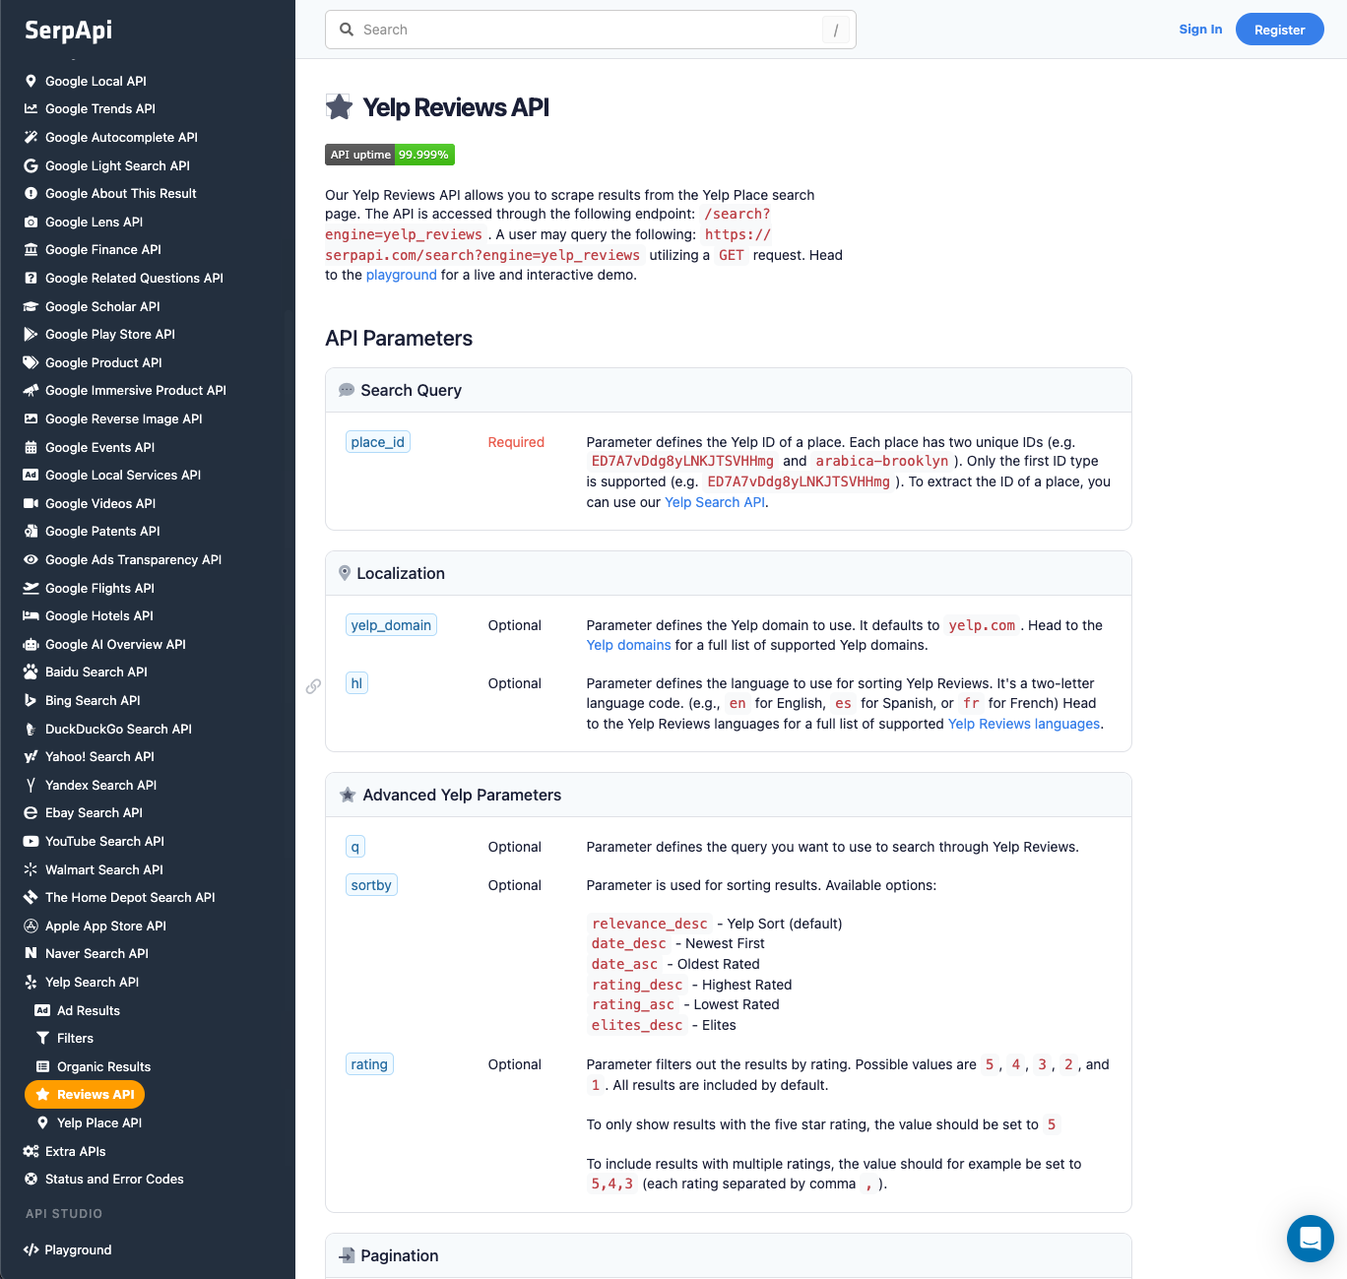Open Yahoo! Search API page
1347x1279 pixels.
pyautogui.click(x=99, y=756)
